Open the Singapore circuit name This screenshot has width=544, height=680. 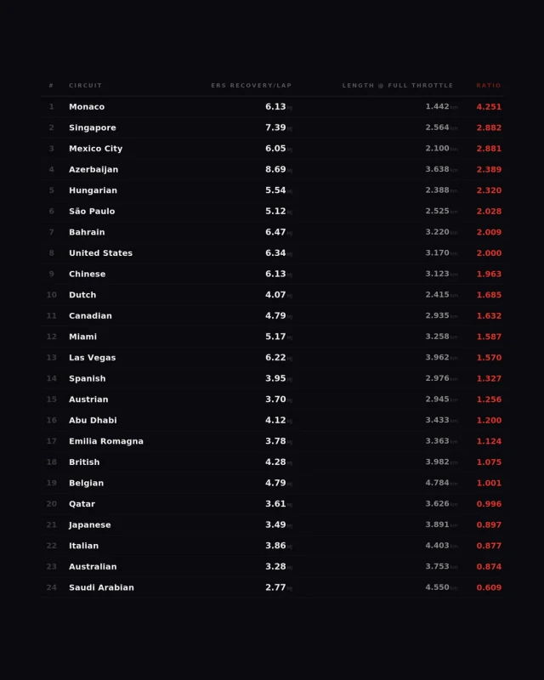point(93,127)
